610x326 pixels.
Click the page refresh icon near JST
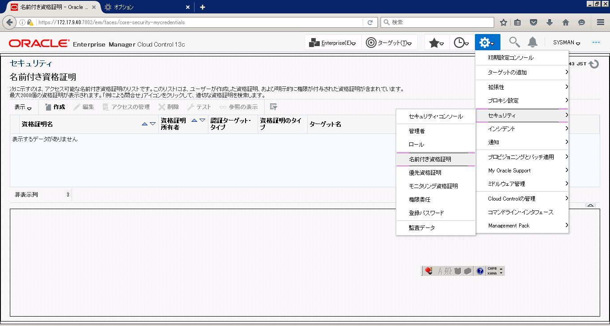pos(594,64)
